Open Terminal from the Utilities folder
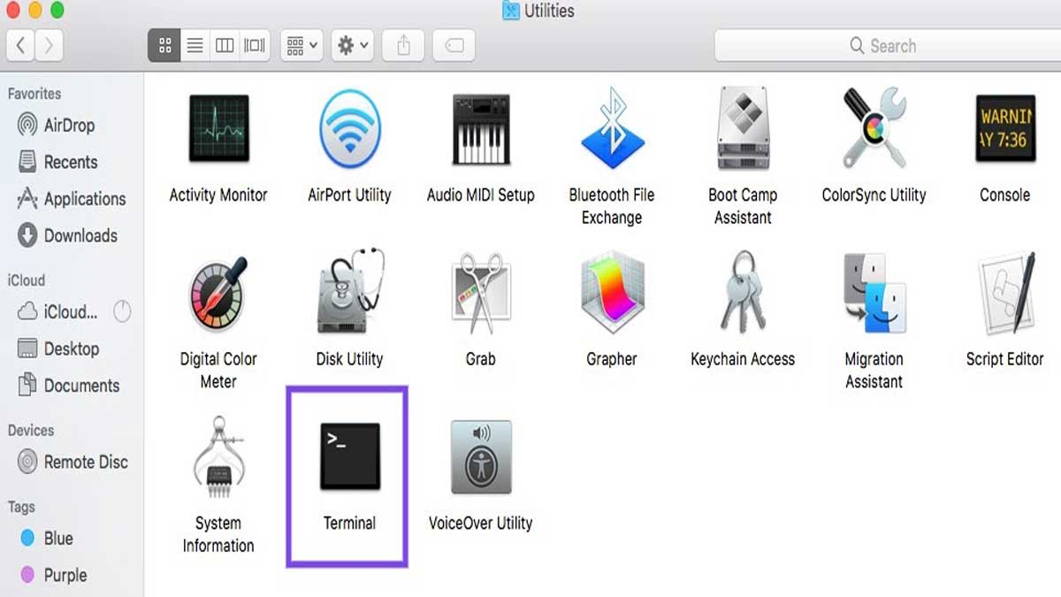This screenshot has height=597, width=1061. click(348, 455)
